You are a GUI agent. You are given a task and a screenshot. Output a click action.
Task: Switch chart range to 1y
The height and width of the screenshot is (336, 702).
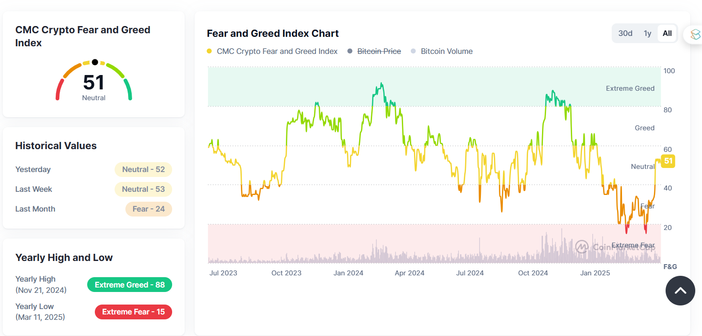[x=647, y=33]
